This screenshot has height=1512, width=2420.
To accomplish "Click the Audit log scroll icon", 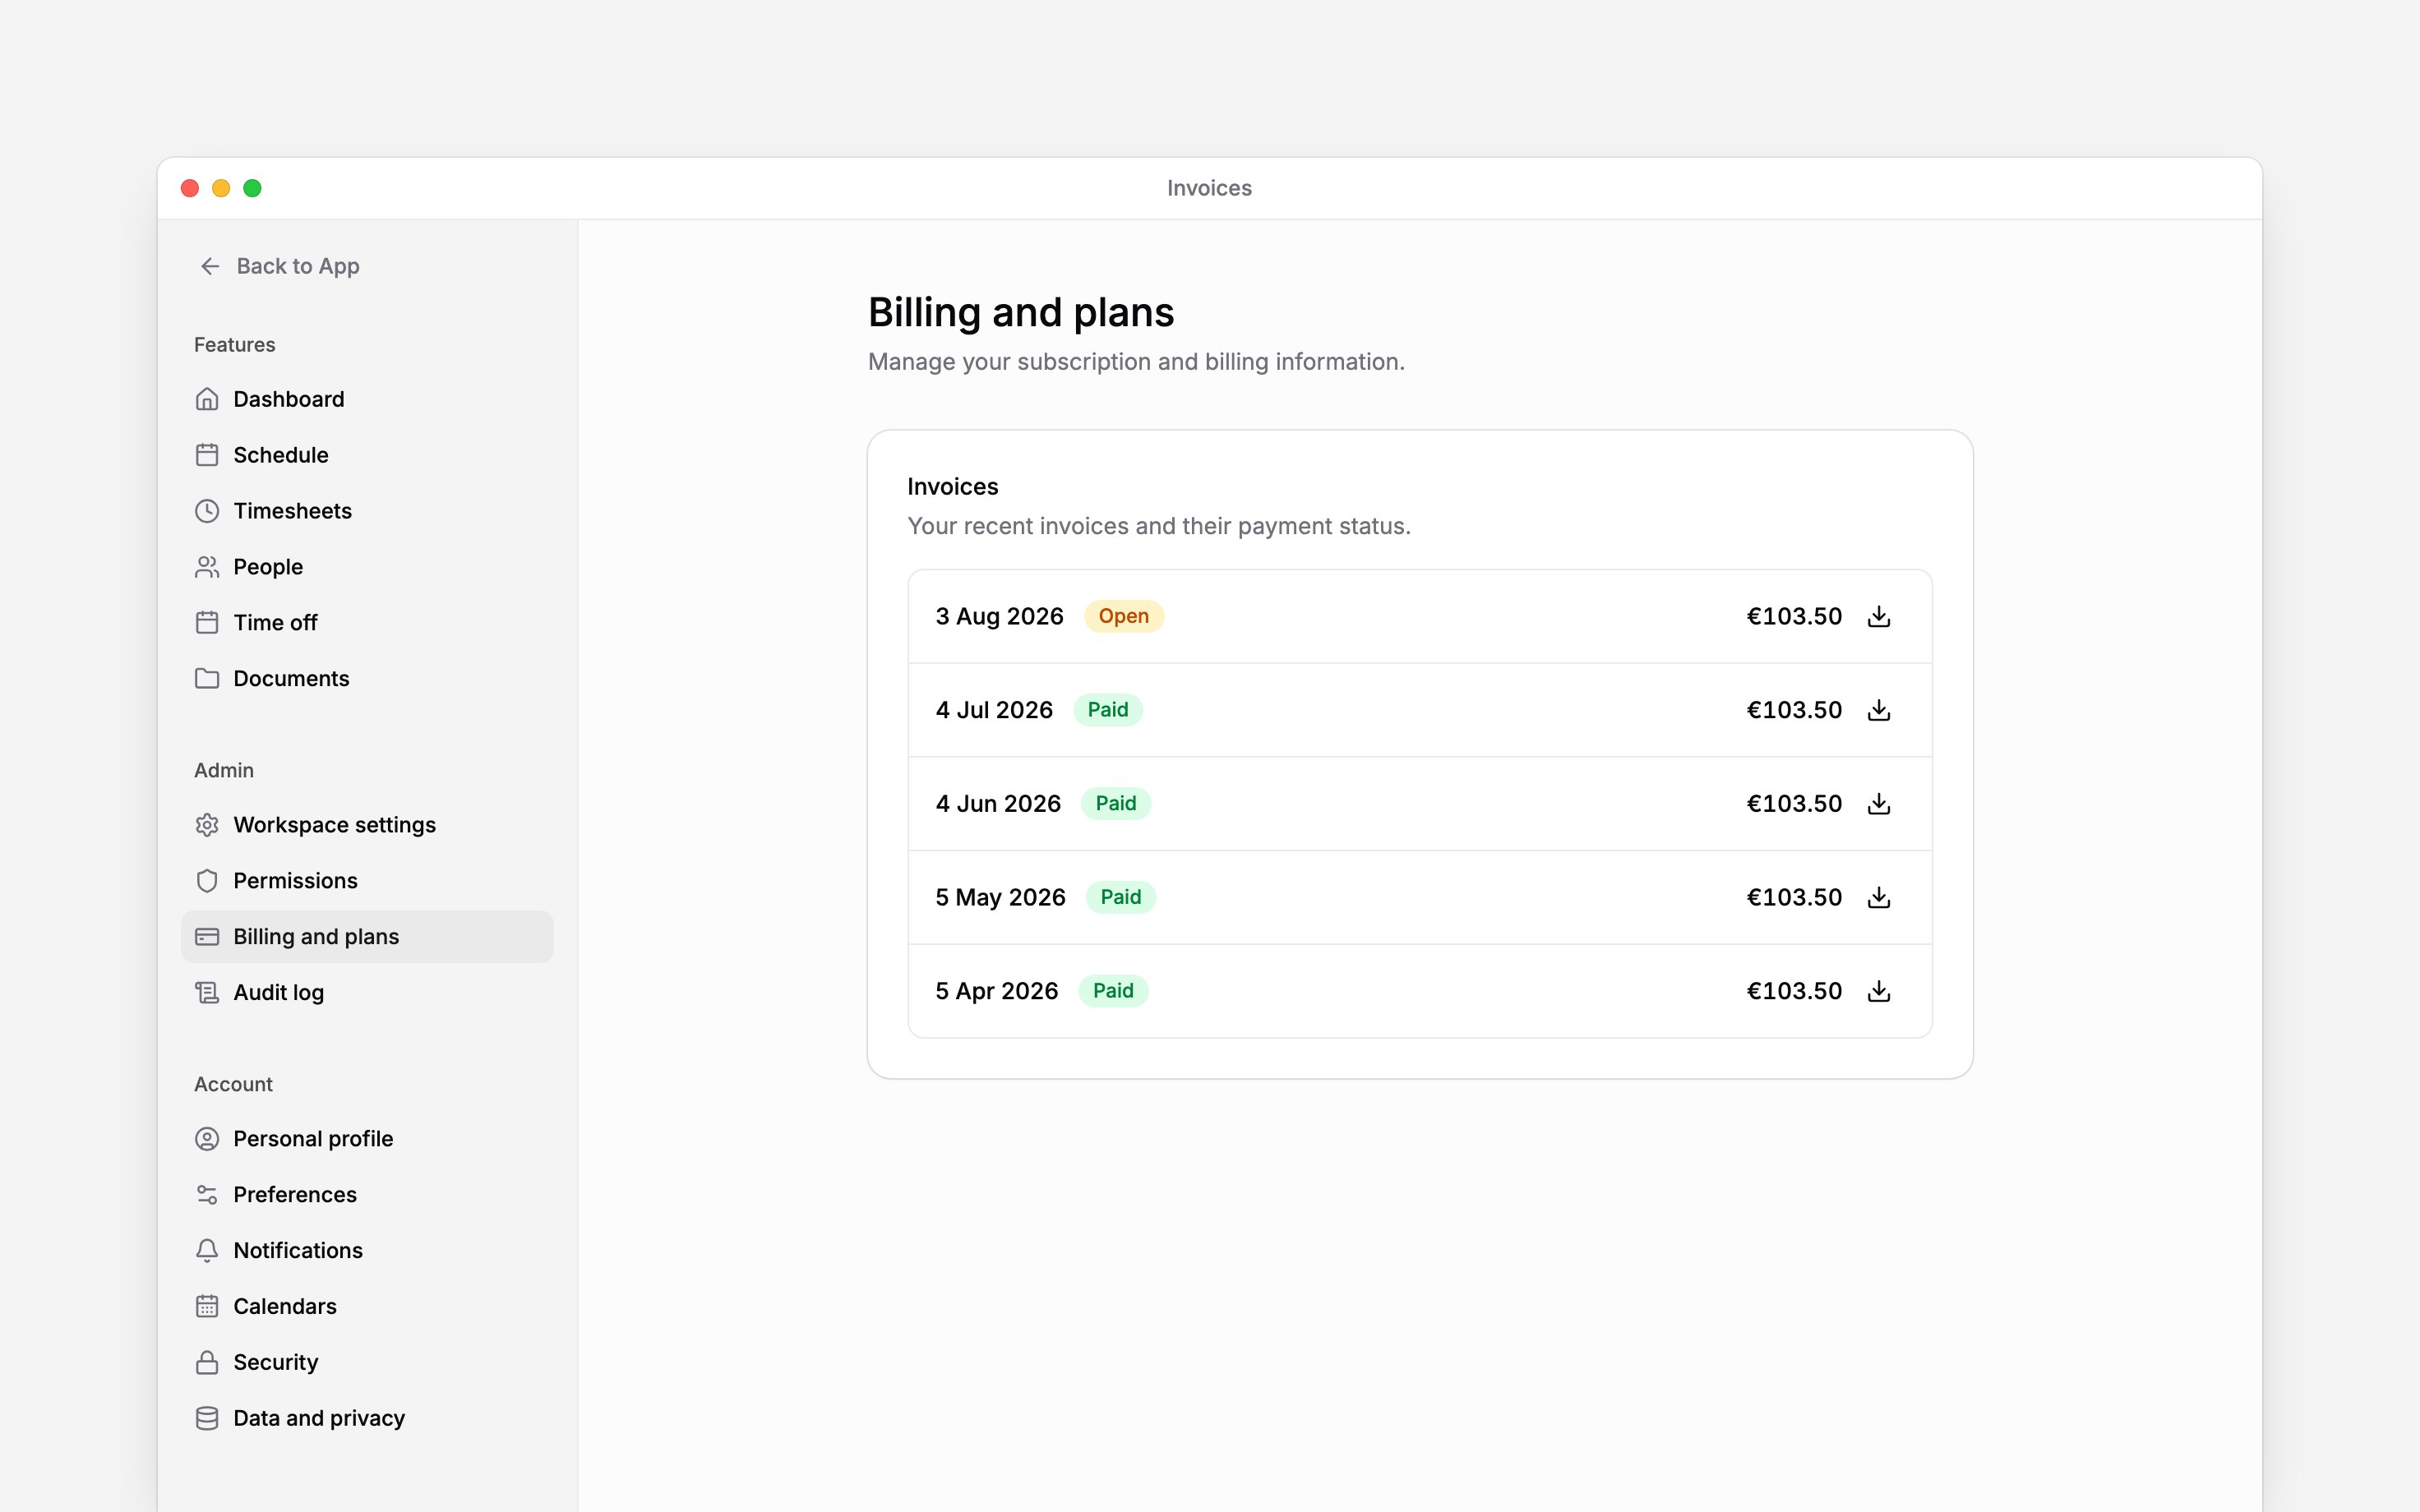I will pyautogui.click(x=207, y=992).
